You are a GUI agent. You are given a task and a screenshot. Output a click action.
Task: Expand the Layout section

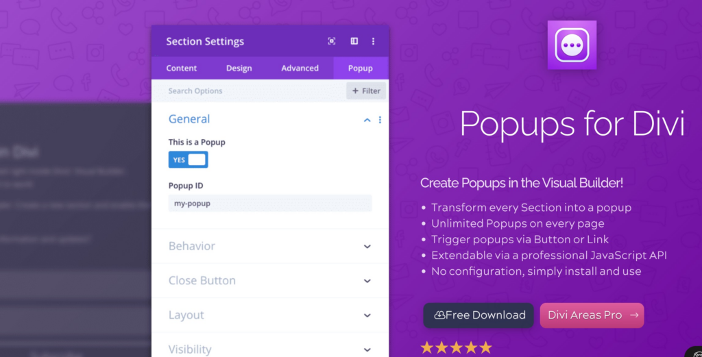270,315
